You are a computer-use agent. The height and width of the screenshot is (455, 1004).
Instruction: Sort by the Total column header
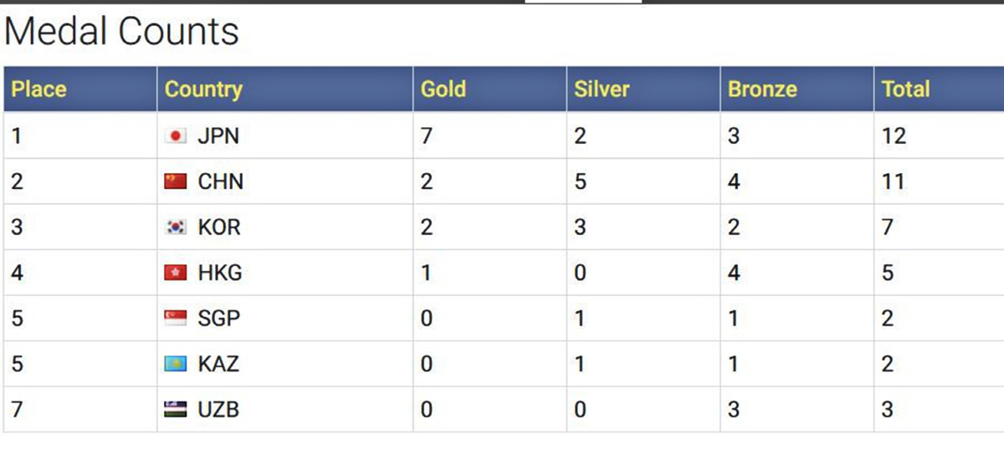pos(906,89)
